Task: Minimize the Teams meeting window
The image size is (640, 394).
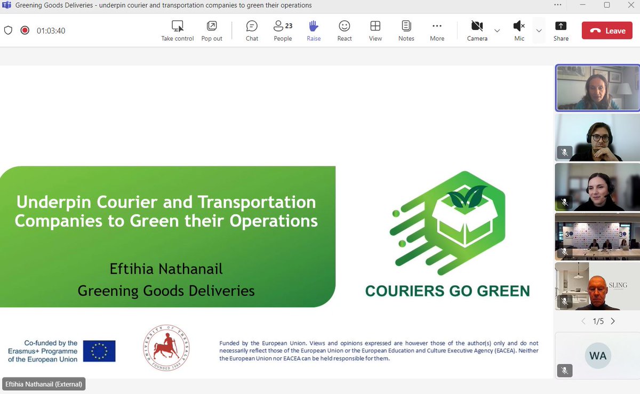Action: point(582,5)
